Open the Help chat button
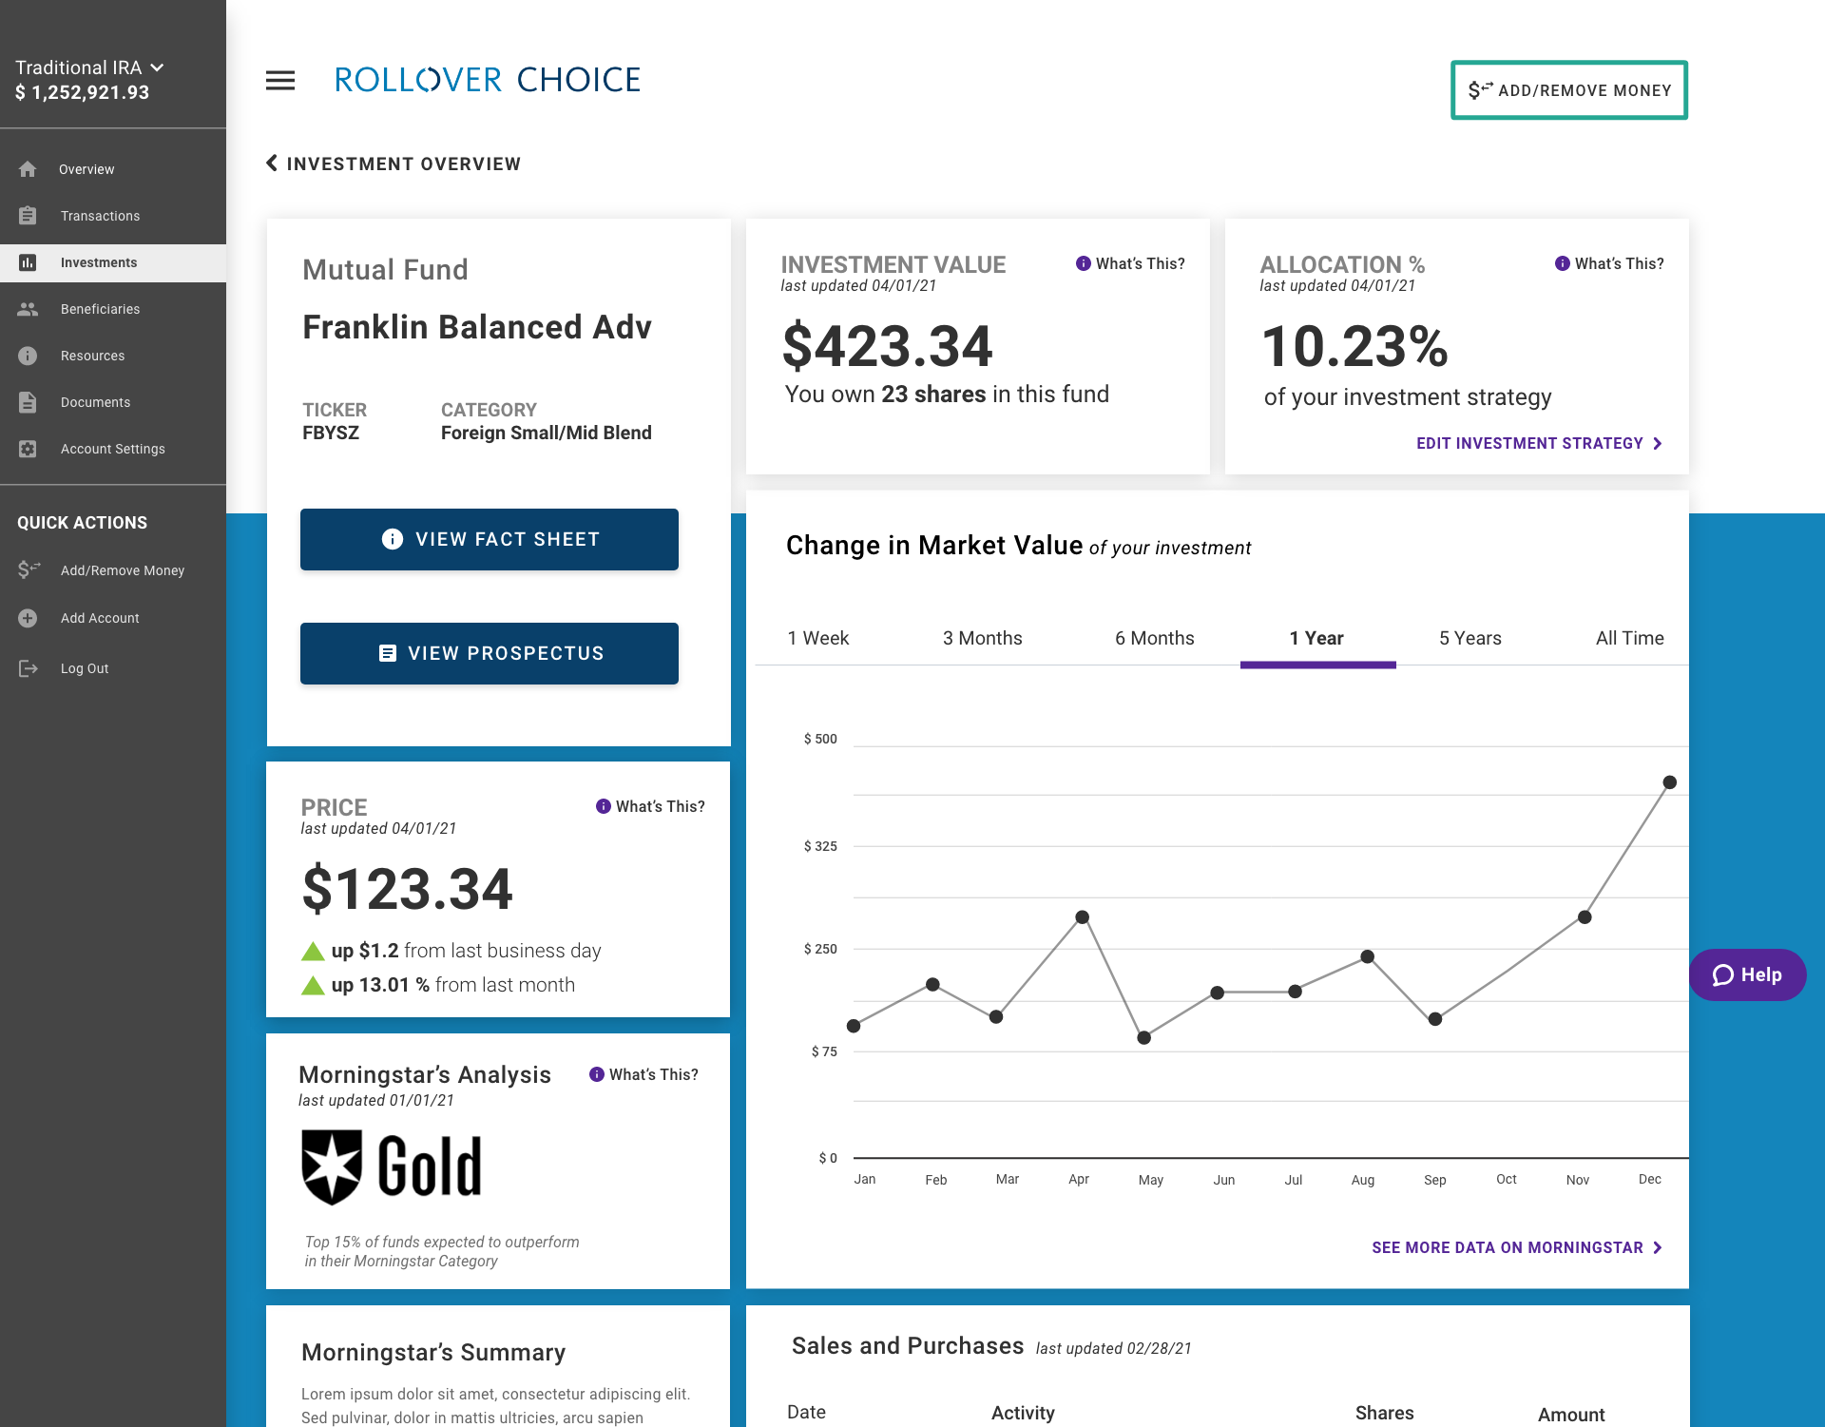1825x1427 pixels. [1747, 974]
